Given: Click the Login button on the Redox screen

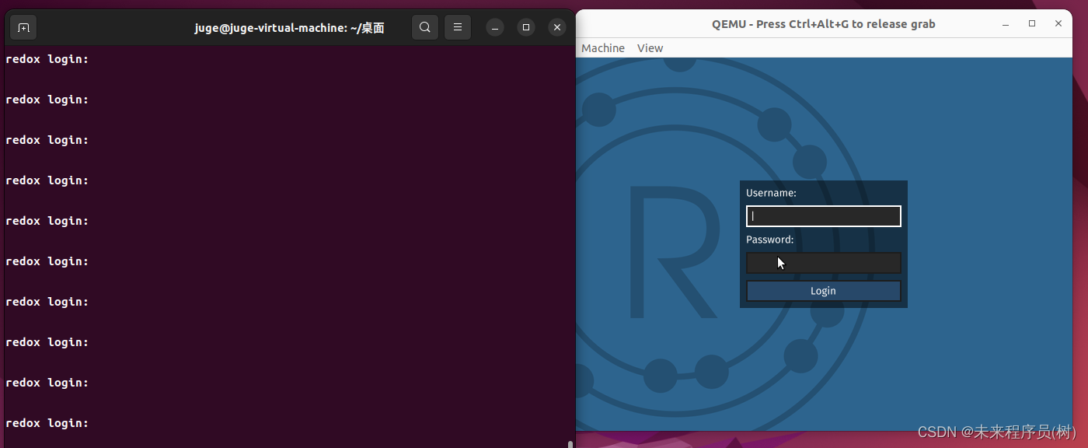Looking at the screenshot, I should (x=823, y=290).
